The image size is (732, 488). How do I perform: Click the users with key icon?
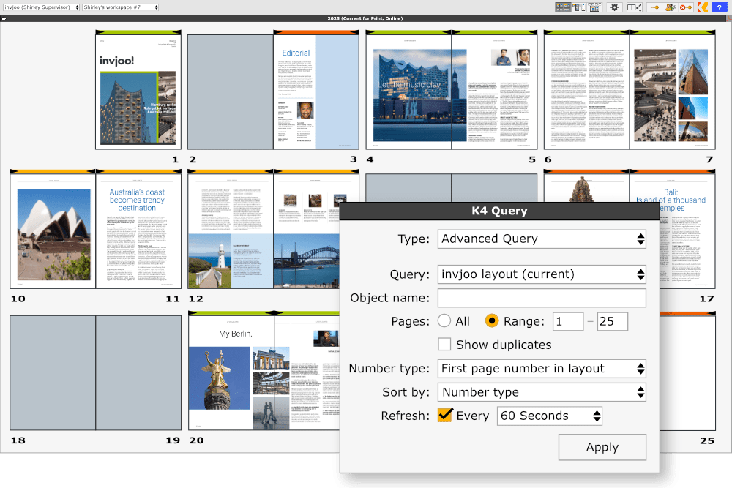pos(669,7)
